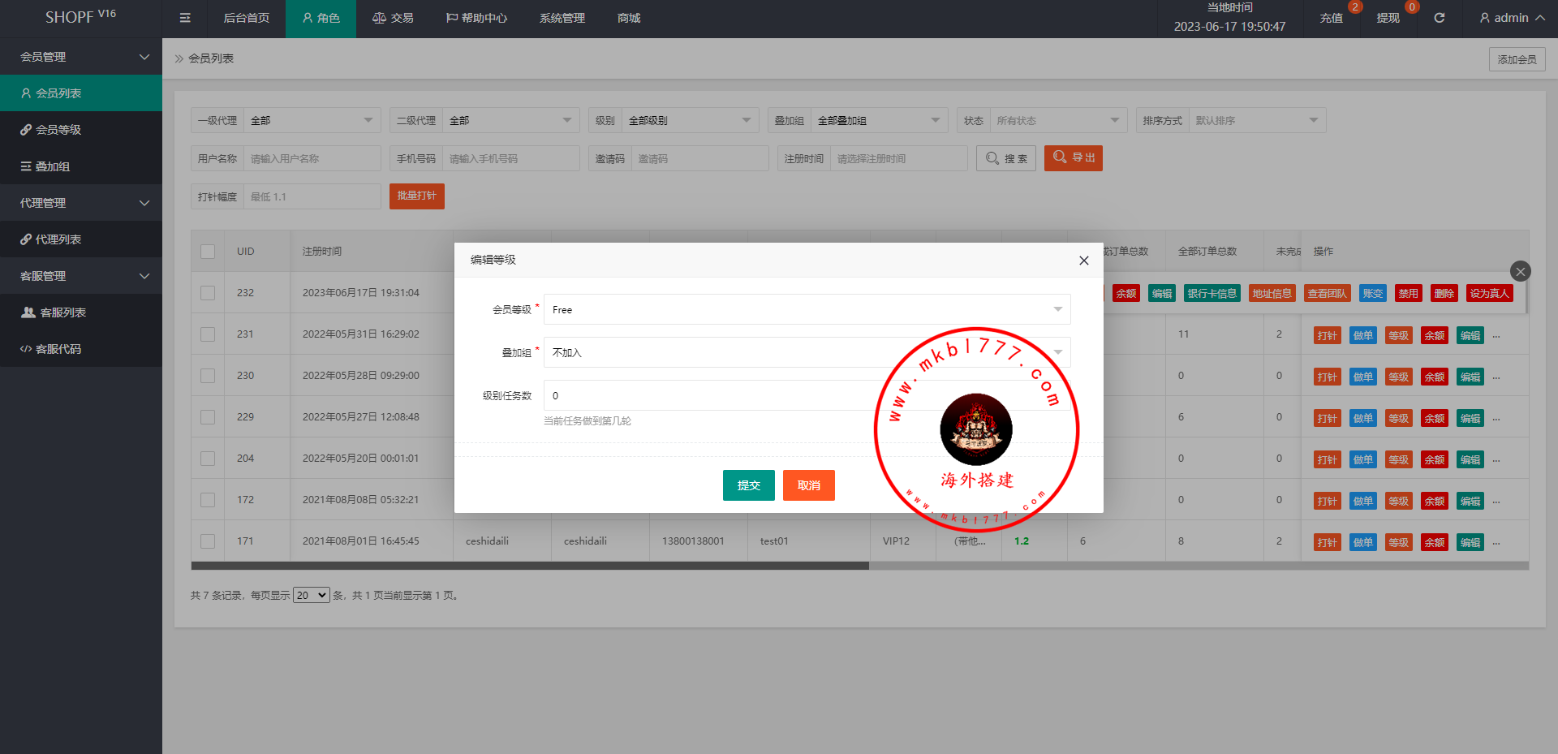Click 提交 to submit the level edit
The image size is (1558, 754).
[749, 485]
